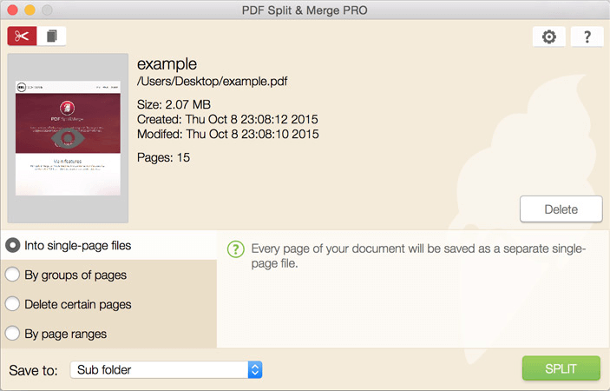610x391 pixels.
Task: Click the green question mark info icon
Action: pos(235,249)
